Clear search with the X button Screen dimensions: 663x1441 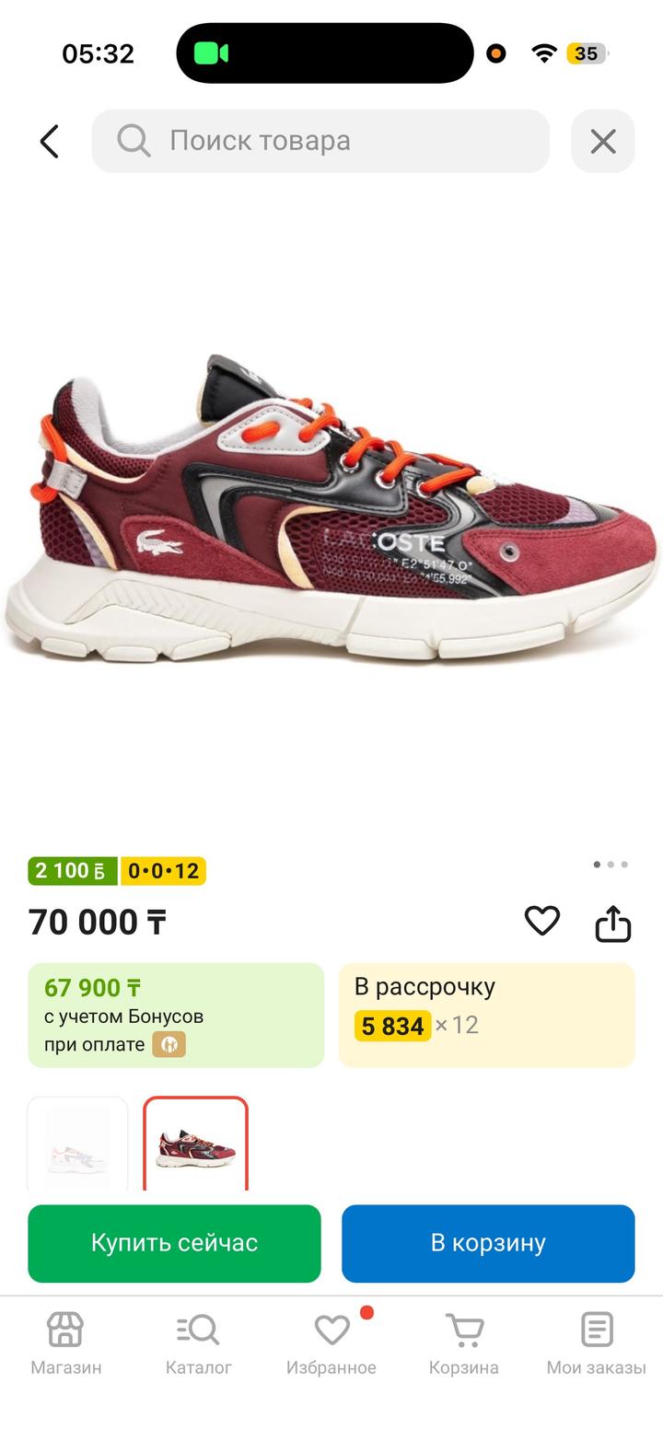click(x=603, y=141)
